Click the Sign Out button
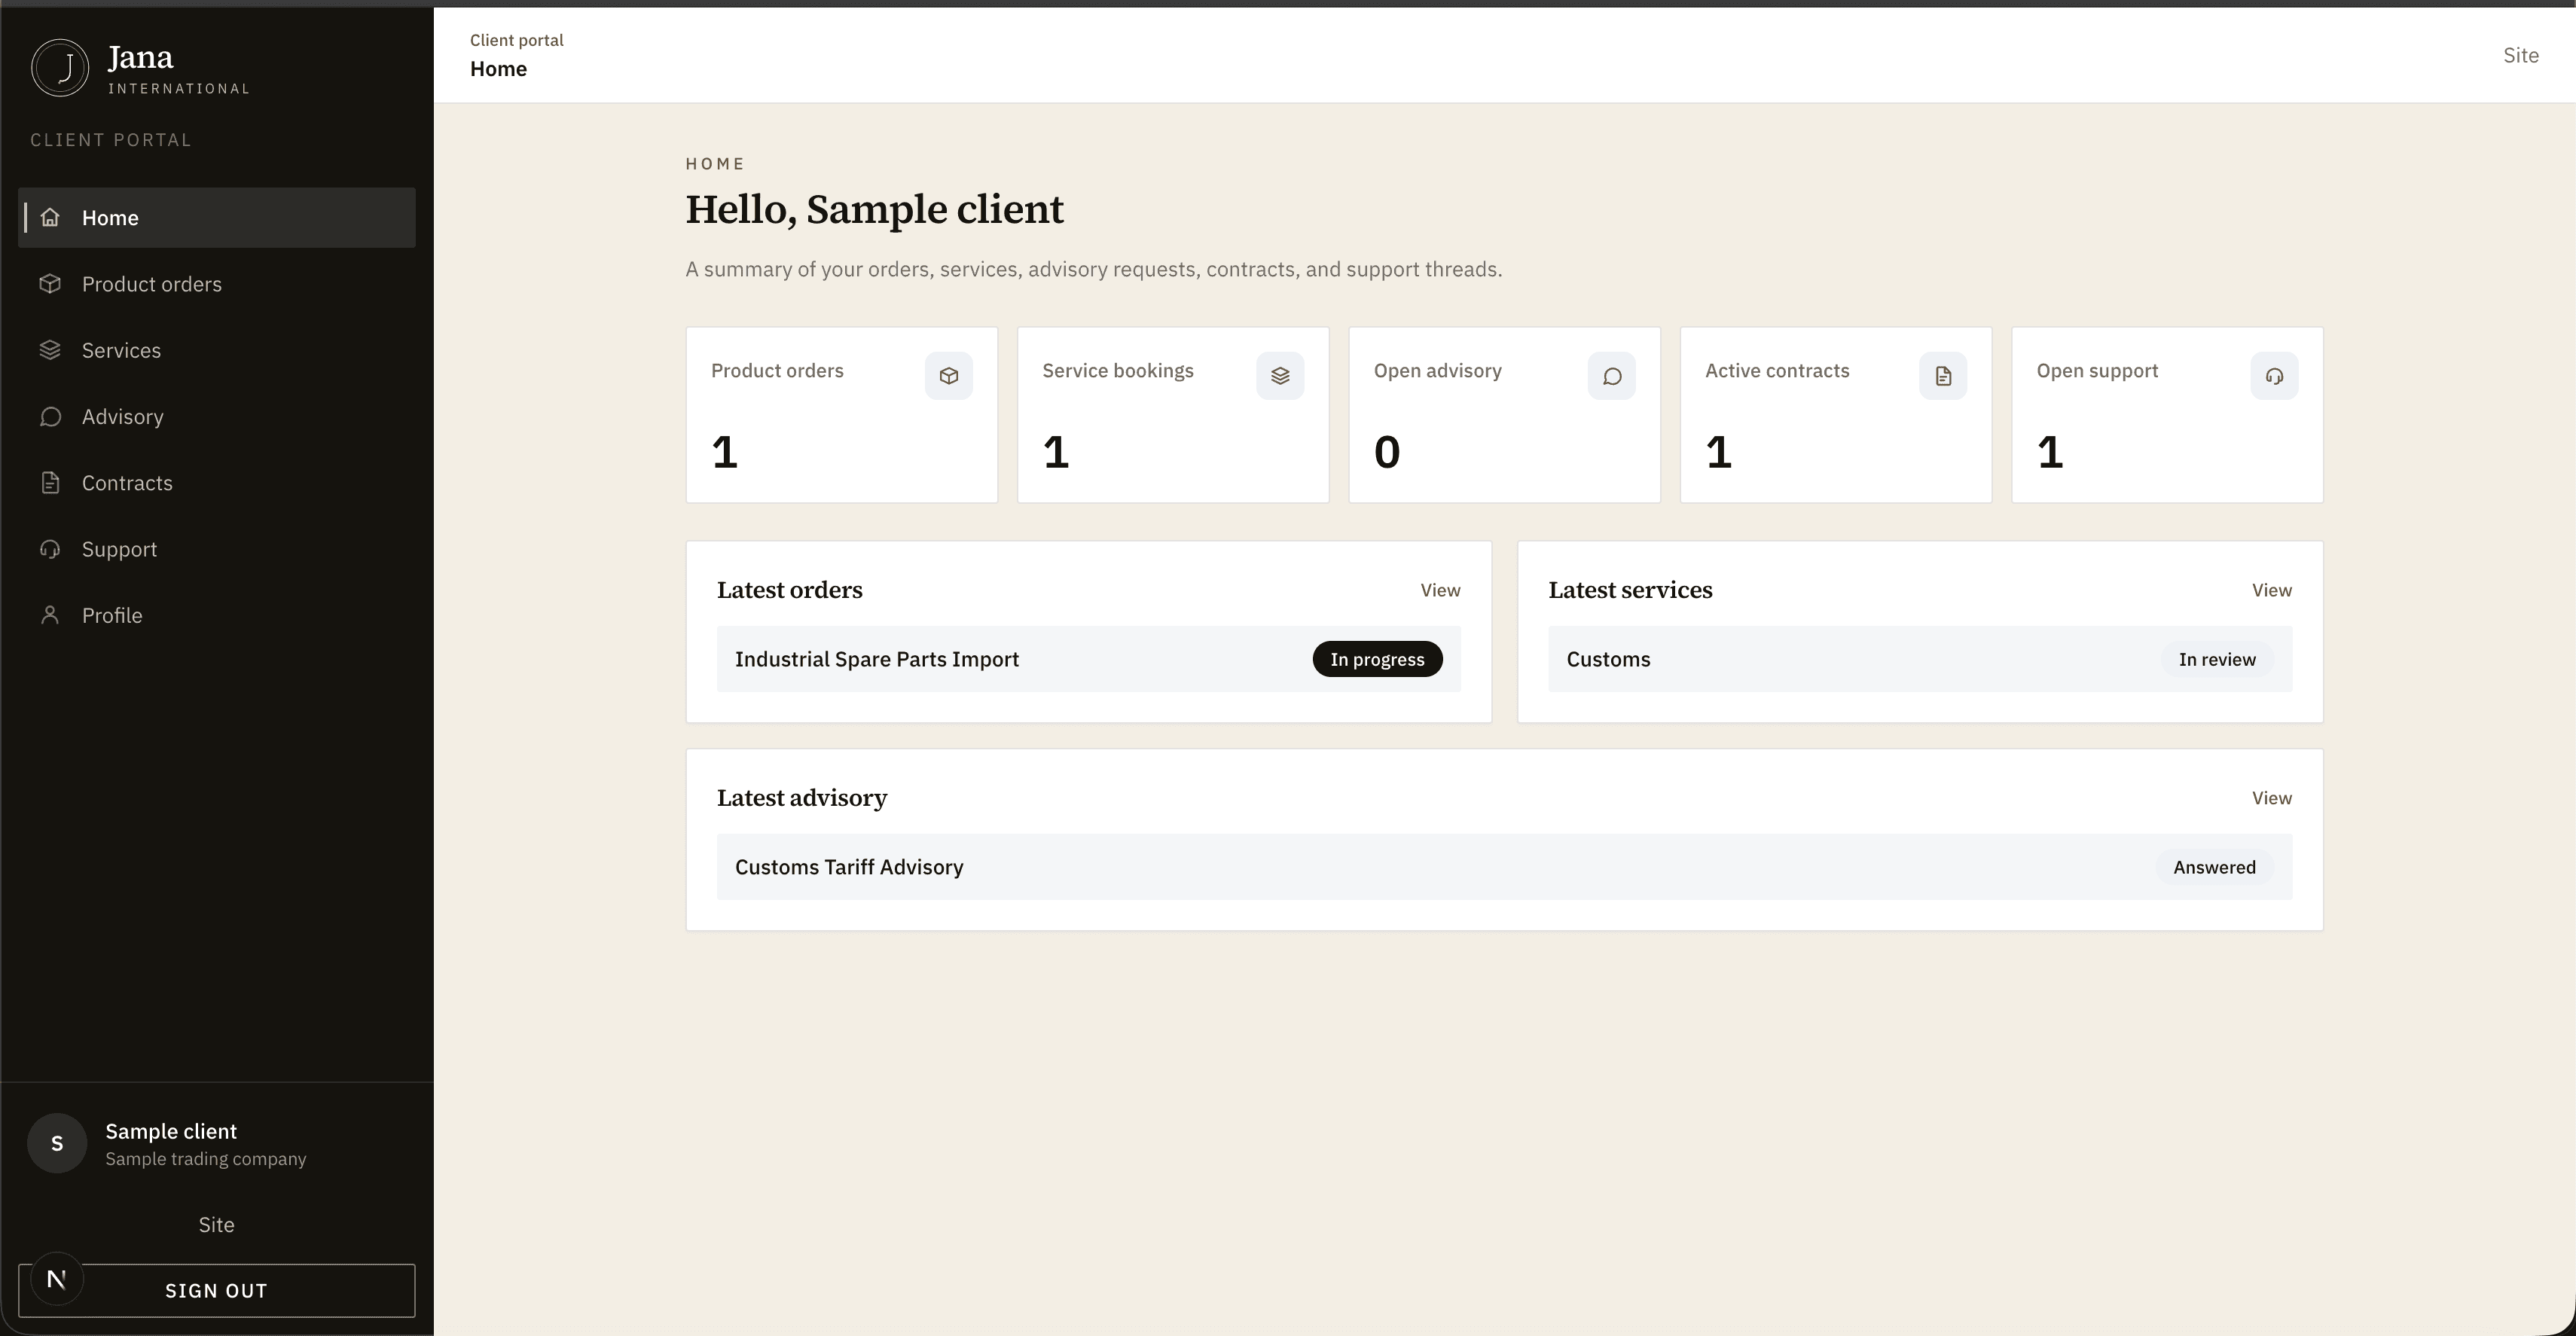 tap(217, 1290)
